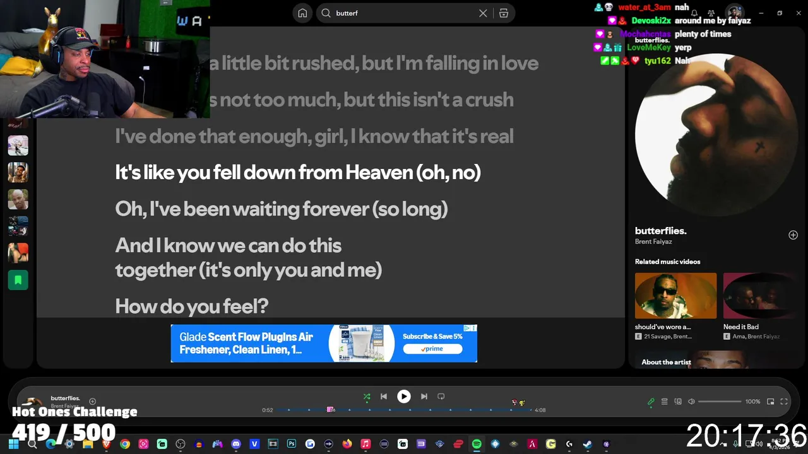Add current track to Liked Songs in player bar
808x454 pixels.
tap(92, 401)
